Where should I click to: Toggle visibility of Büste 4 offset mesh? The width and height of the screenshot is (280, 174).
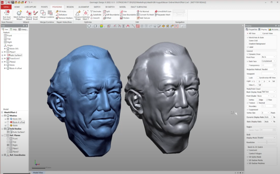(x=8, y=122)
